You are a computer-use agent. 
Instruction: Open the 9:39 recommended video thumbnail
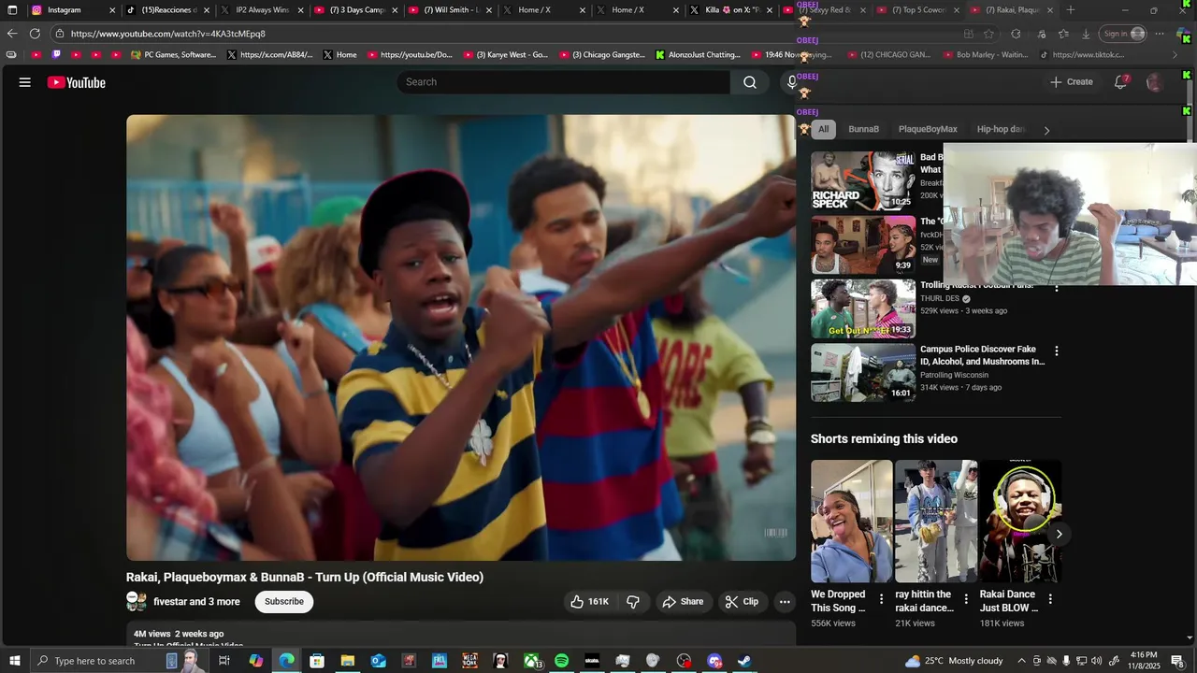[x=863, y=245]
